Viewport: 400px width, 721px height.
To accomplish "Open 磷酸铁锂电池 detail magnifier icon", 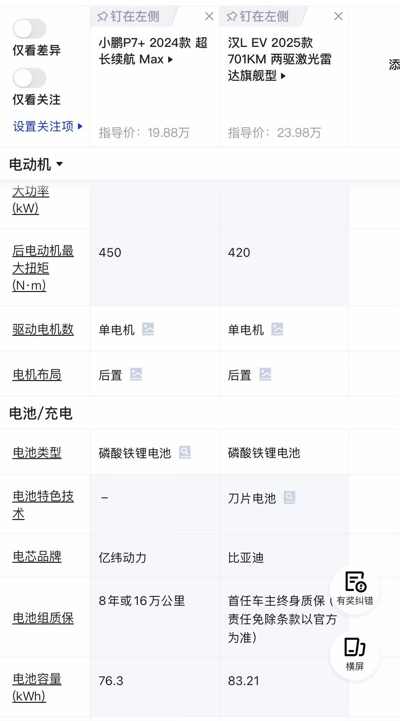I will coord(185,452).
